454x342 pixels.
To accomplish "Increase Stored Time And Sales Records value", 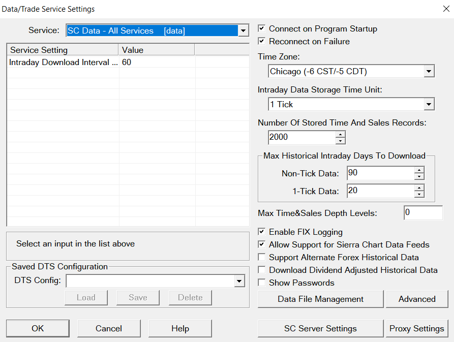I will pyautogui.click(x=341, y=135).
